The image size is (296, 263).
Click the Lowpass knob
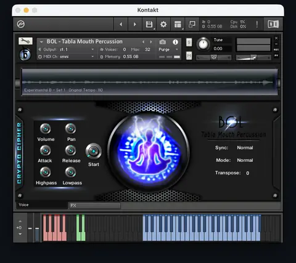click(x=70, y=172)
